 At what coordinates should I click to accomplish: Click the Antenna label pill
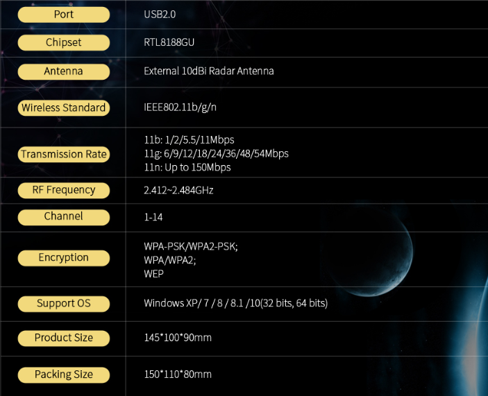click(63, 71)
